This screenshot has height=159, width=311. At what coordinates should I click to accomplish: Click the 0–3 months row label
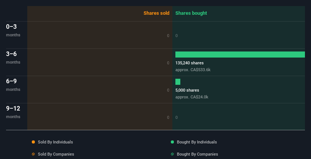point(13,30)
